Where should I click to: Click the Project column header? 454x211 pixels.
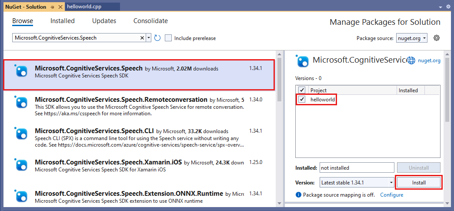pyautogui.click(x=352, y=90)
